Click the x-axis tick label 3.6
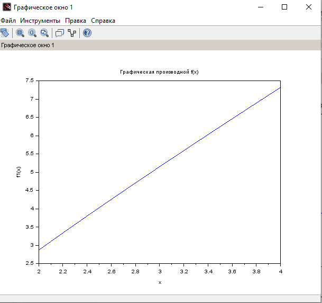 232,272
